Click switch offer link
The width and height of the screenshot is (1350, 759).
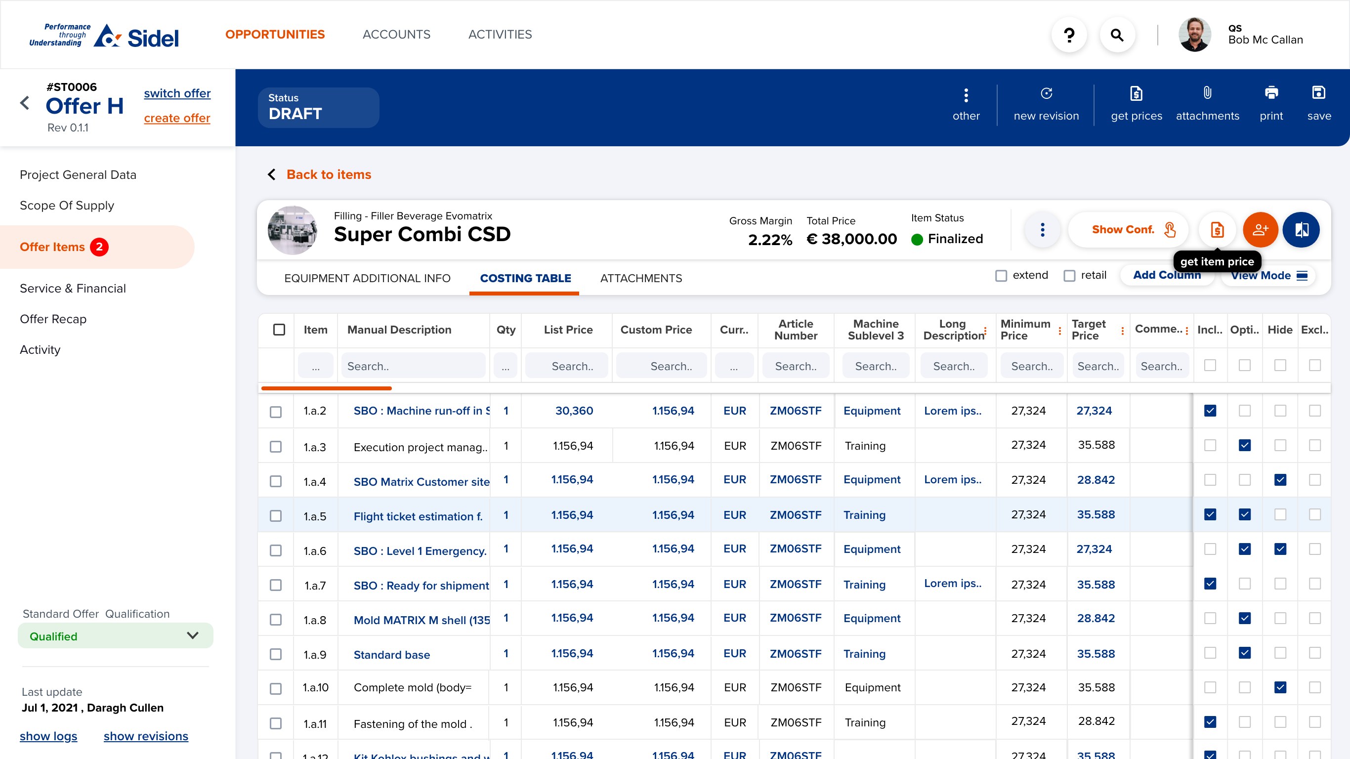click(x=177, y=93)
